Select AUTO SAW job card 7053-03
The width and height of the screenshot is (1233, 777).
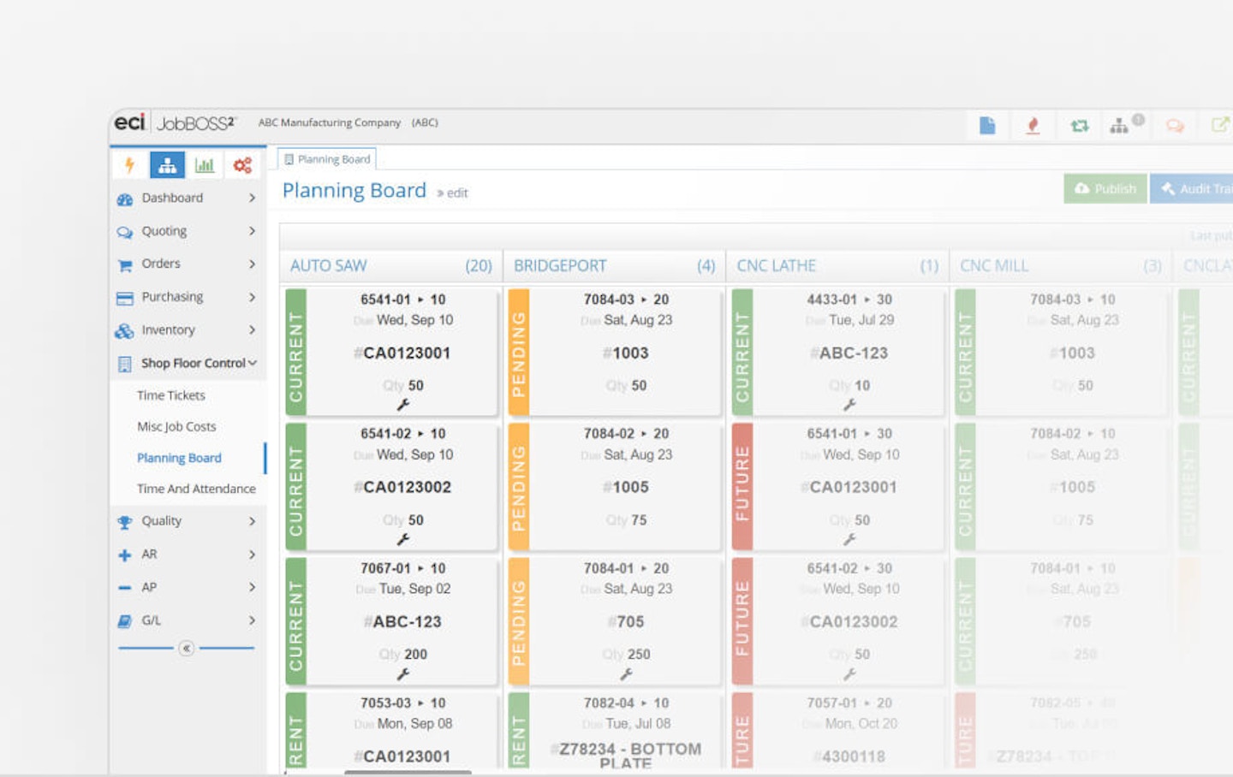pos(391,733)
